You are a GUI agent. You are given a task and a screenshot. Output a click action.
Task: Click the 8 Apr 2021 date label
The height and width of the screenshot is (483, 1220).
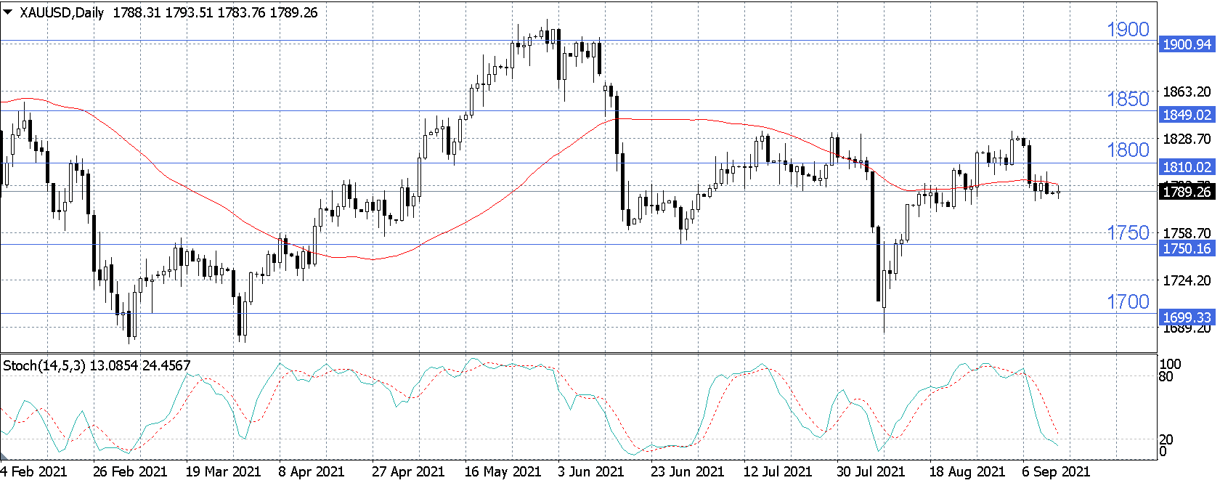point(312,471)
